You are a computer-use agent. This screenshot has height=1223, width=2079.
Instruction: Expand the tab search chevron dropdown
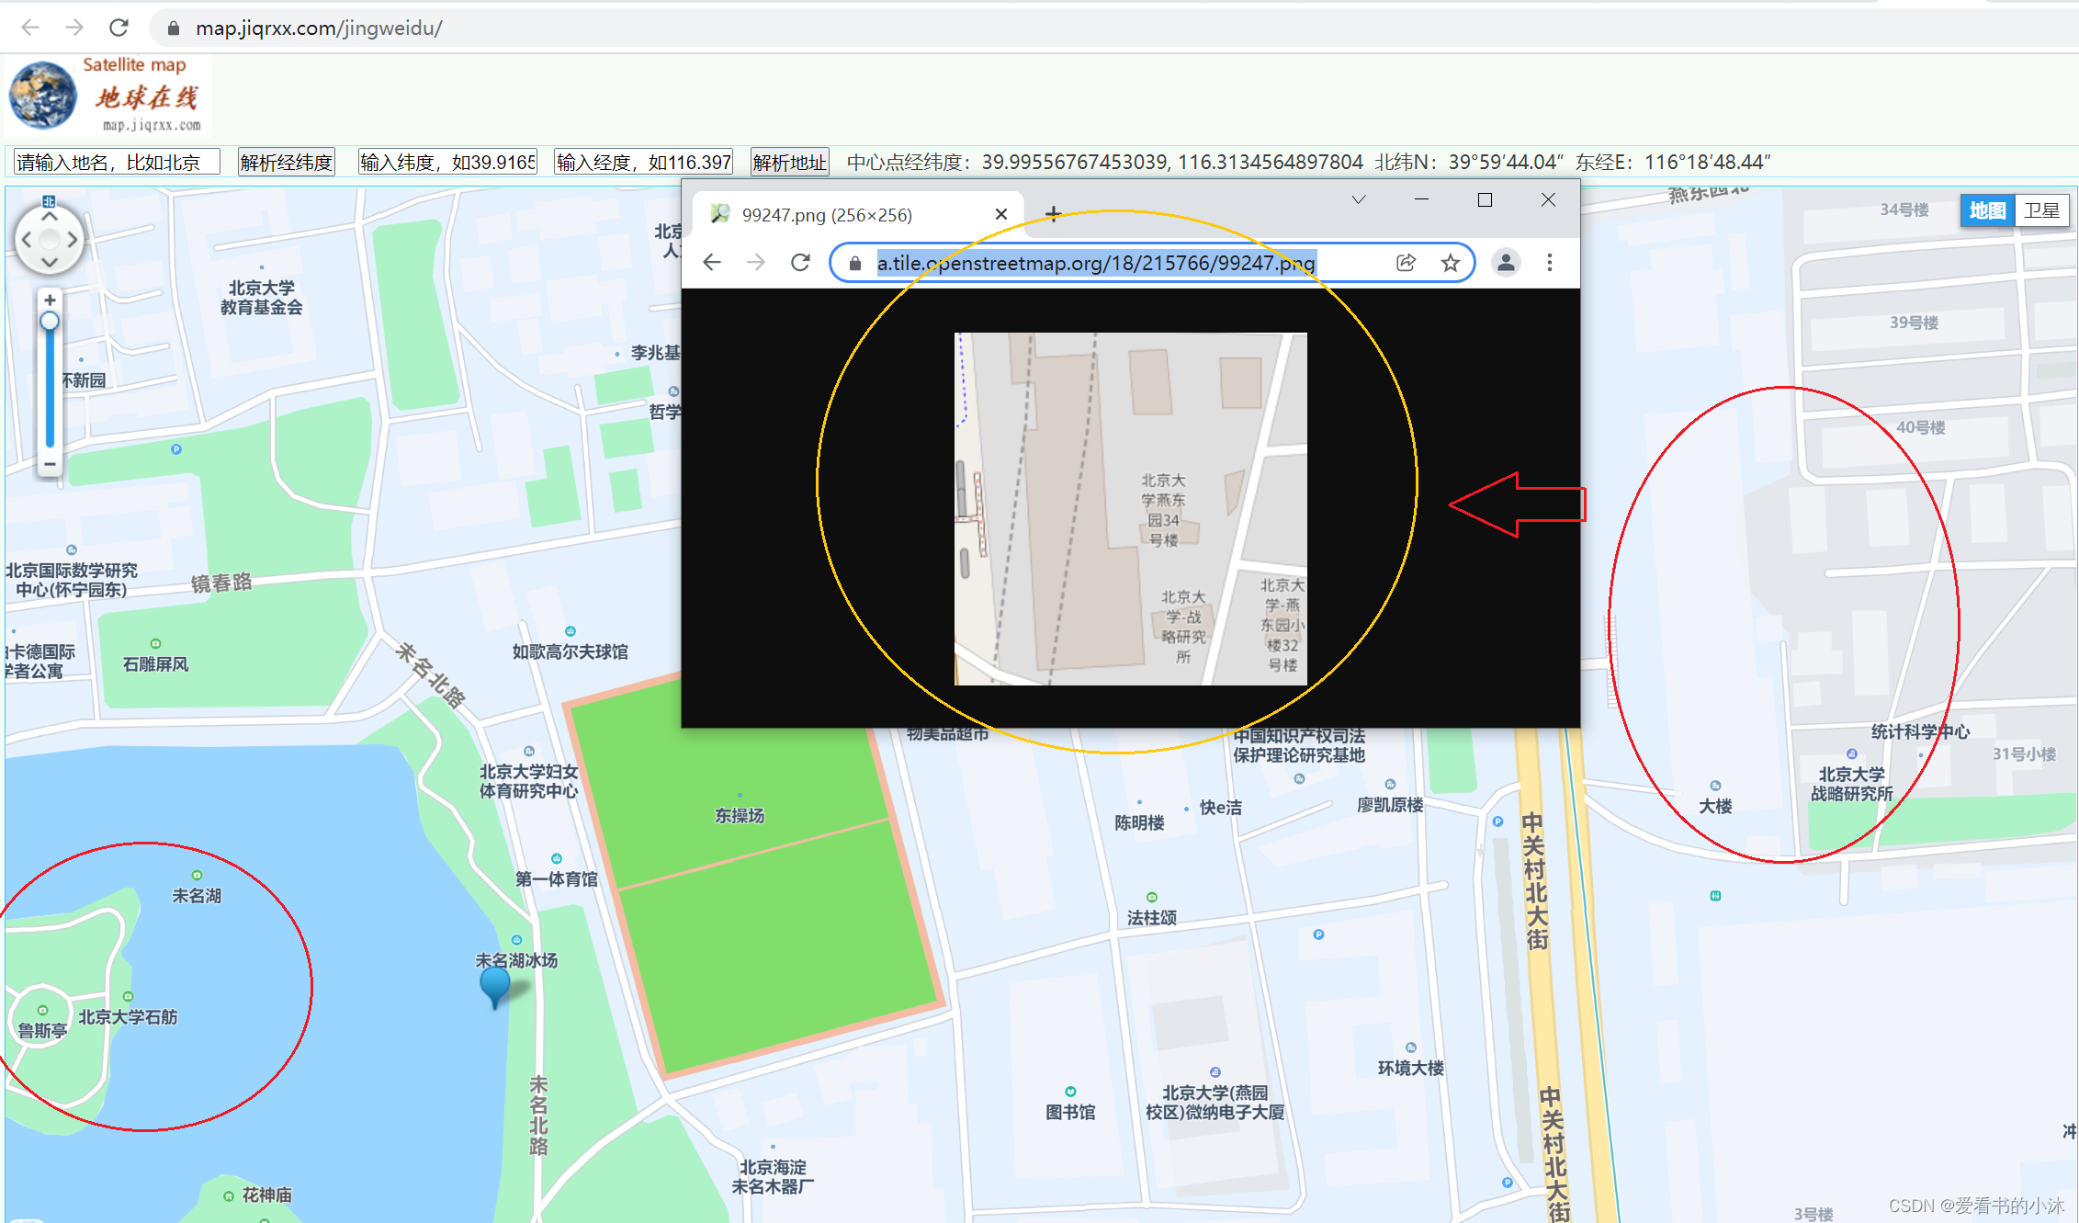(1358, 200)
